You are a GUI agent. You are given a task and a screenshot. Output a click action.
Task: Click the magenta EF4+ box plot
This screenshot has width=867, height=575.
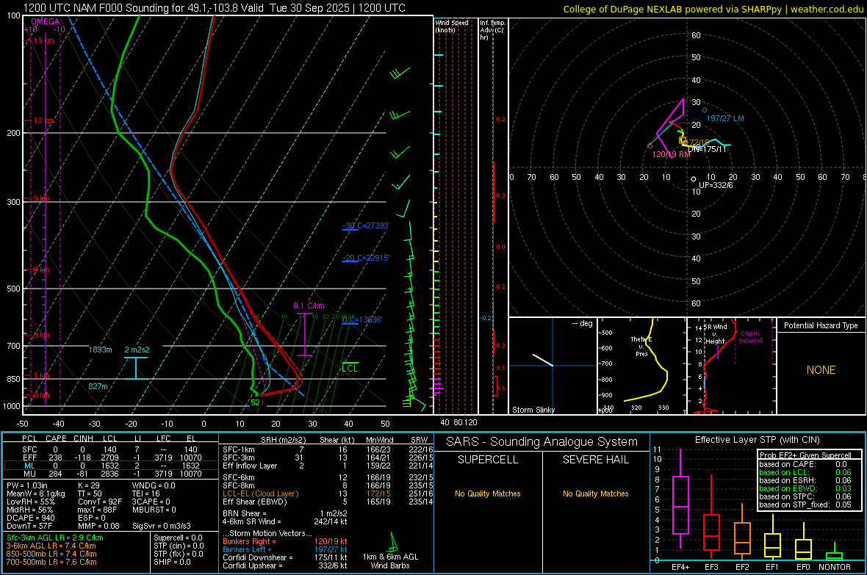(680, 499)
